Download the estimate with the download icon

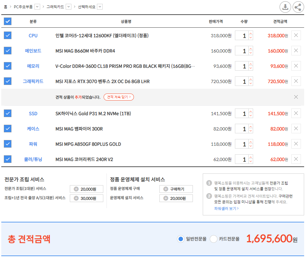click(x=285, y=7)
